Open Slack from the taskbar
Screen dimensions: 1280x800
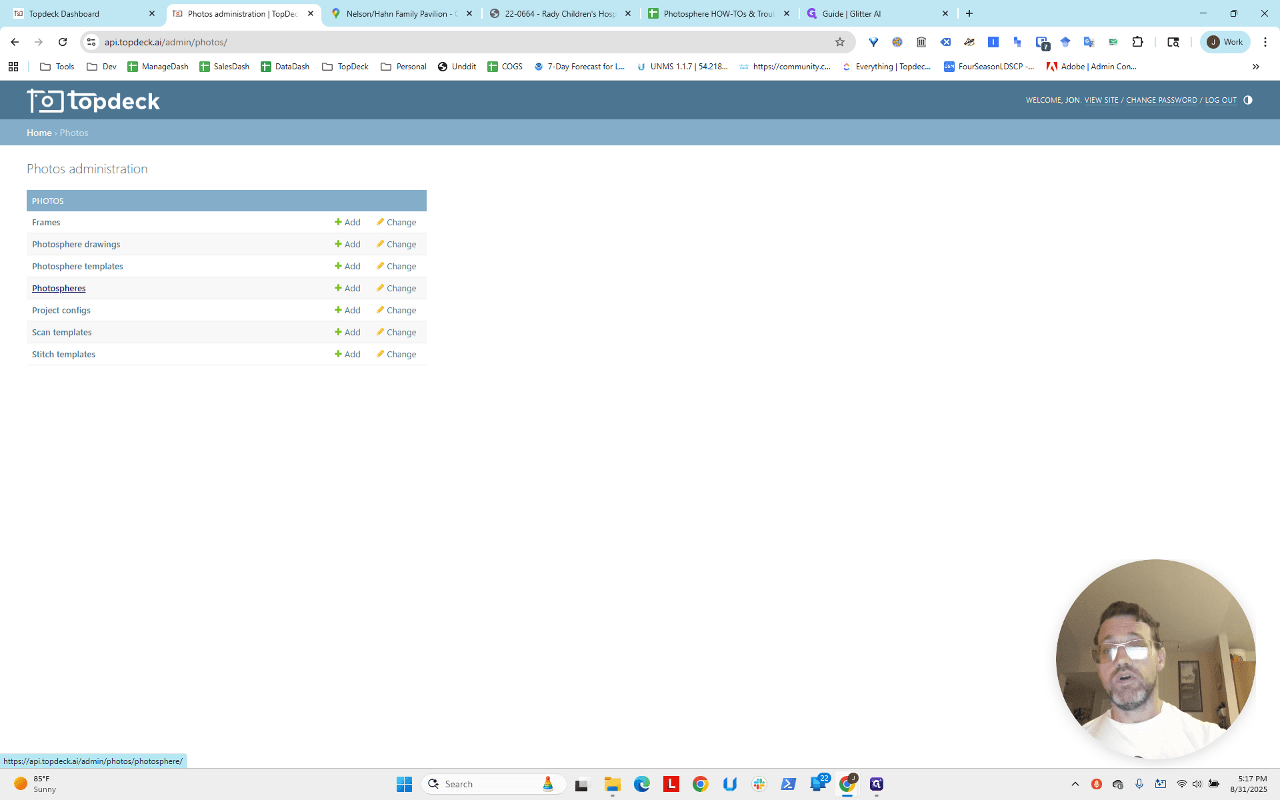tap(759, 784)
